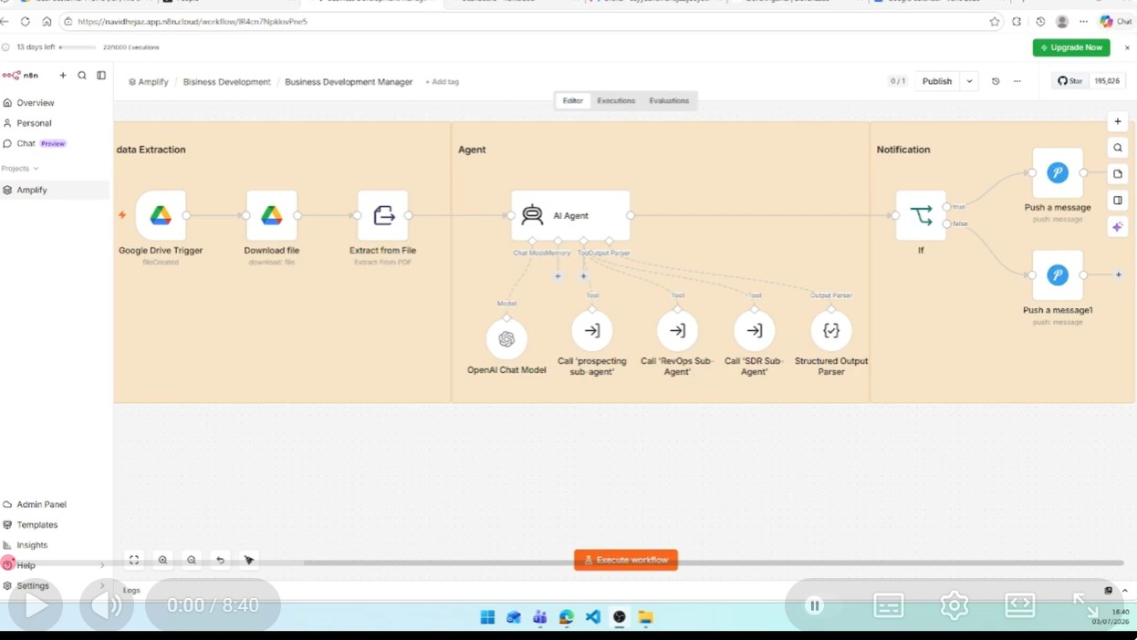The image size is (1137, 640).
Task: Open video player settings gear
Action: 954,605
